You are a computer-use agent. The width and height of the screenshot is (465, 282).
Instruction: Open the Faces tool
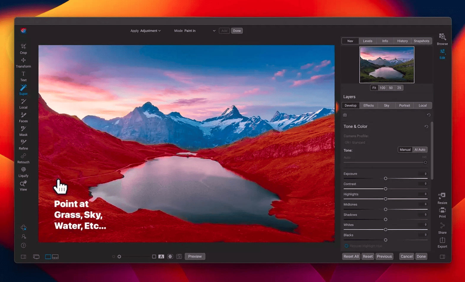[x=23, y=117]
